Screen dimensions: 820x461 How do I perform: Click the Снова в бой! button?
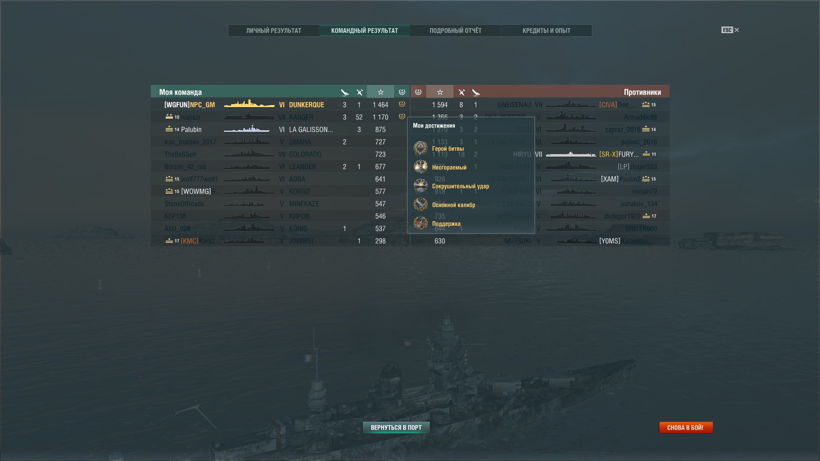coord(686,427)
